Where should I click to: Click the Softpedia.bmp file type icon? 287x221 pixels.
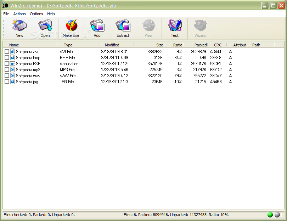pyautogui.click(x=12, y=57)
